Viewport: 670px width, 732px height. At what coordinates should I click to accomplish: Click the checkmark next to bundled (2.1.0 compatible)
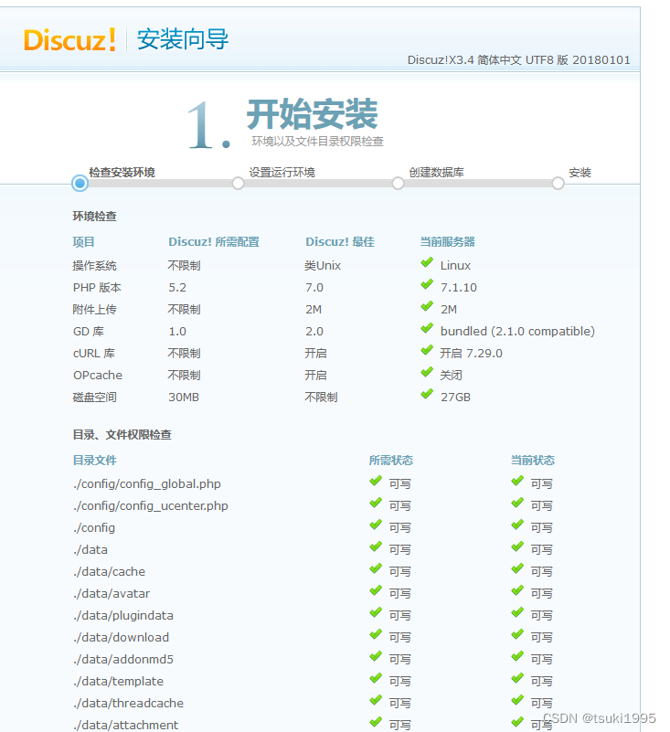click(427, 329)
